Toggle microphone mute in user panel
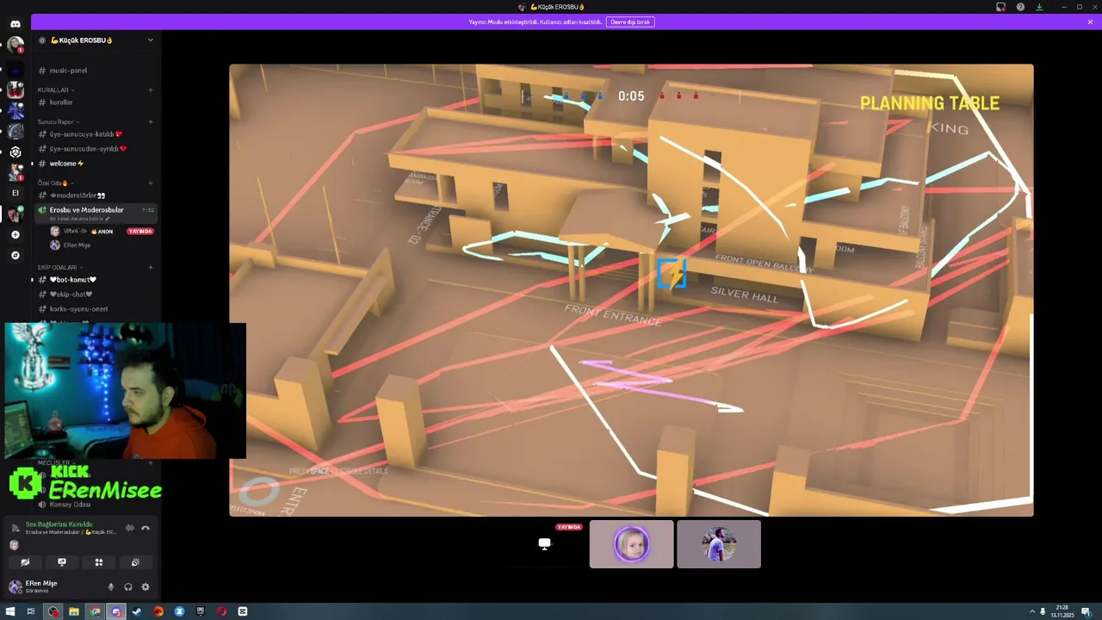This screenshot has height=620, width=1102. pyautogui.click(x=110, y=587)
